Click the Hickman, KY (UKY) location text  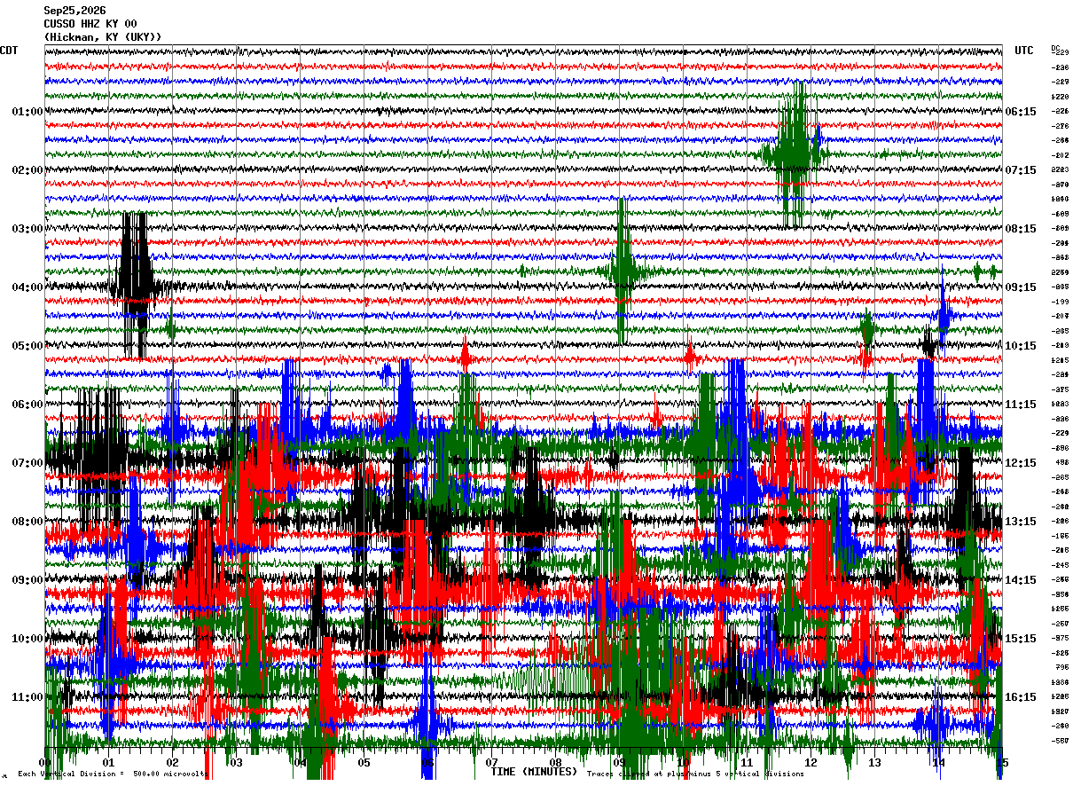pyautogui.click(x=103, y=37)
